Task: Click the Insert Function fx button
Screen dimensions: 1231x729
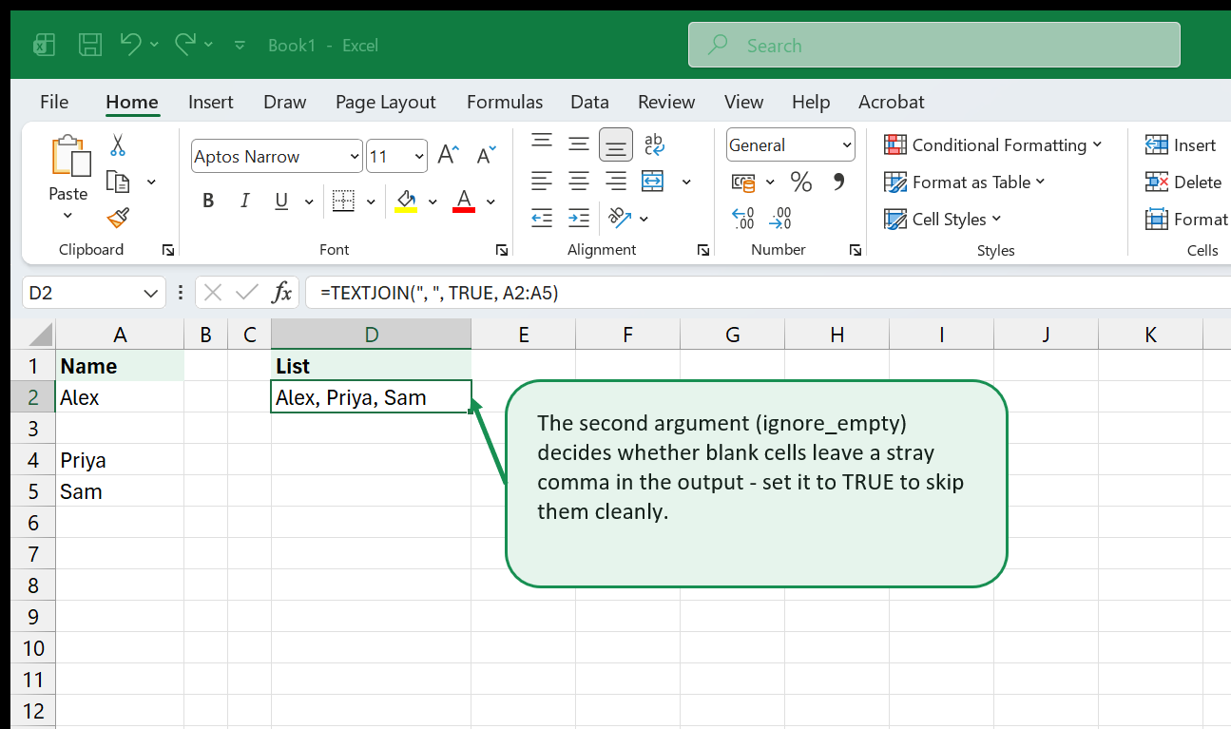Action: click(x=281, y=293)
